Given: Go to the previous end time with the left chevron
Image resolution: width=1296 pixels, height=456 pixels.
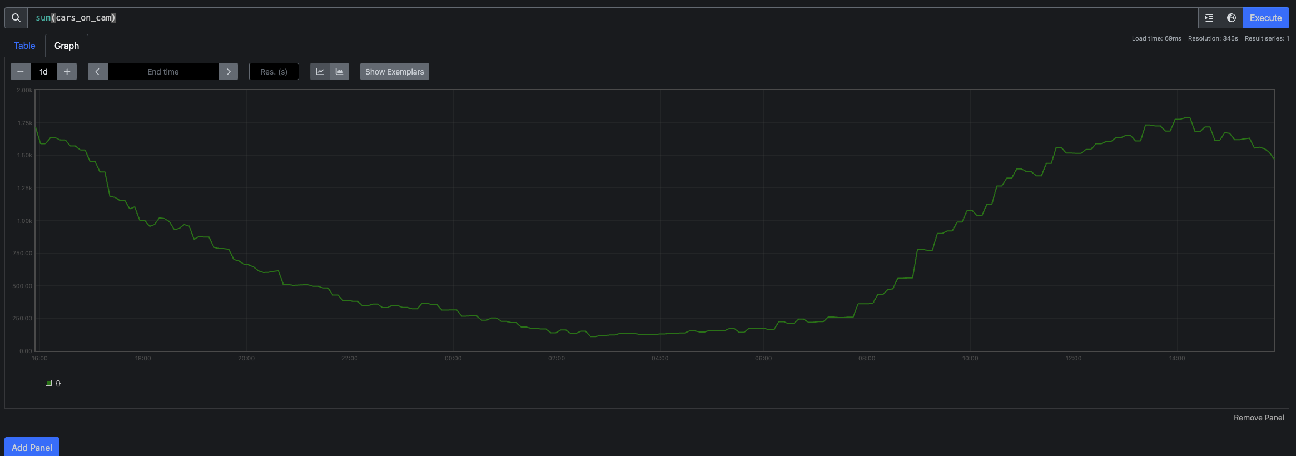Looking at the screenshot, I should (97, 72).
